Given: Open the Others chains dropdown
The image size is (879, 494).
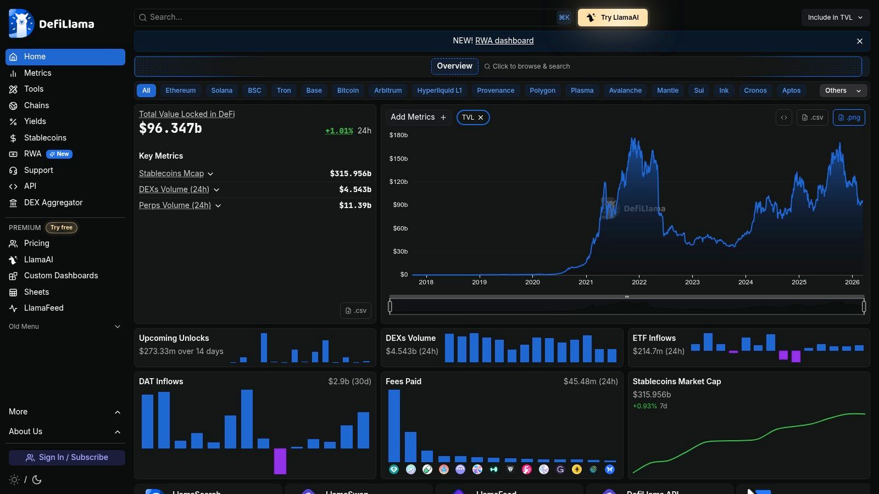Looking at the screenshot, I should [x=843, y=91].
